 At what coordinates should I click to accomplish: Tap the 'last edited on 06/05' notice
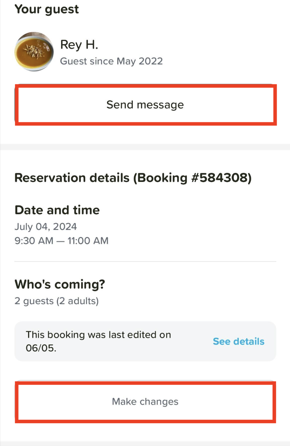point(98,335)
